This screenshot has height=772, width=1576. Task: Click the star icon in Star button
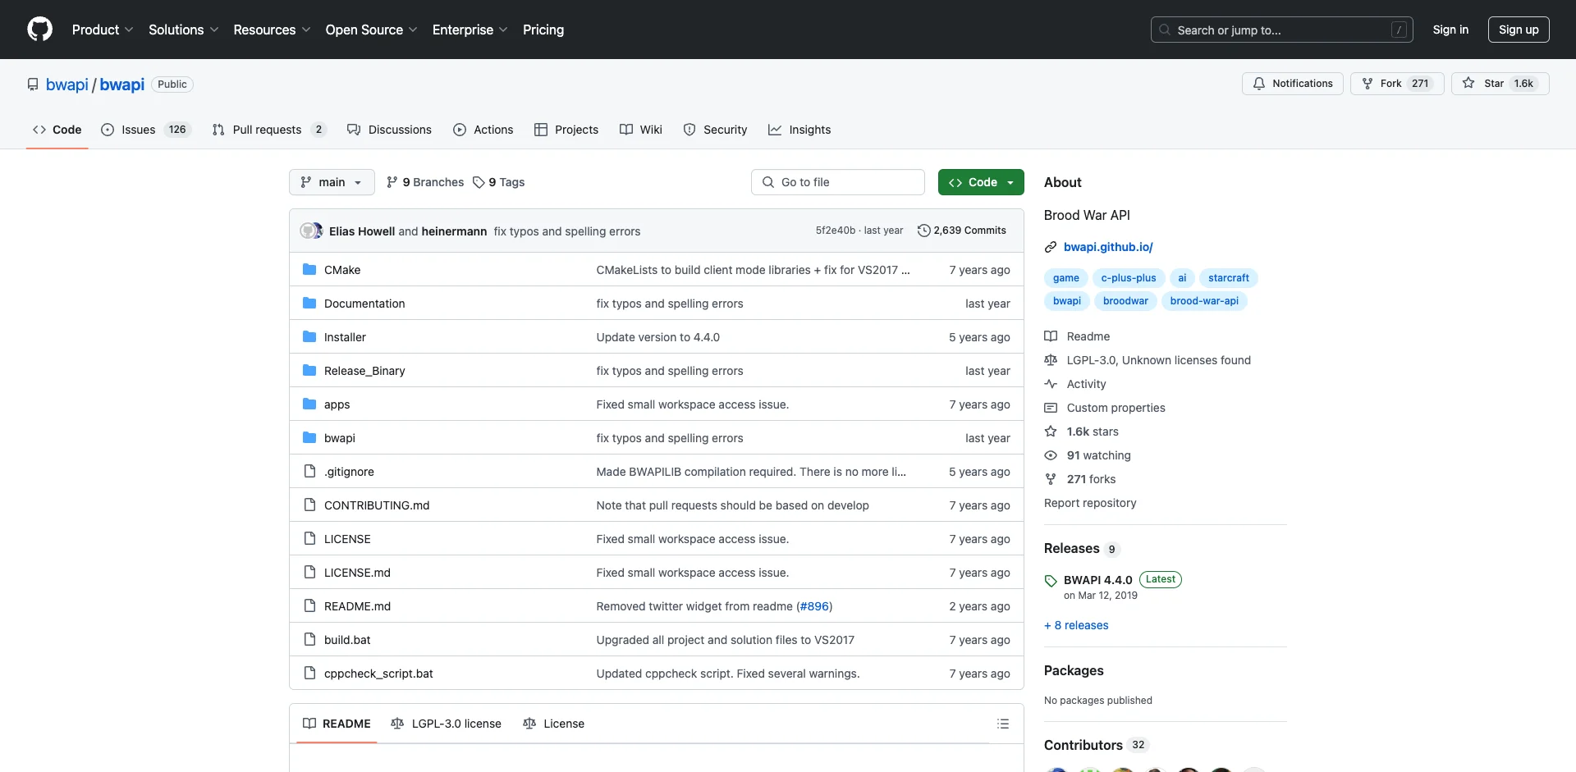(1468, 84)
